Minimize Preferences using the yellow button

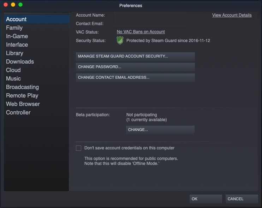click(x=13, y=5)
